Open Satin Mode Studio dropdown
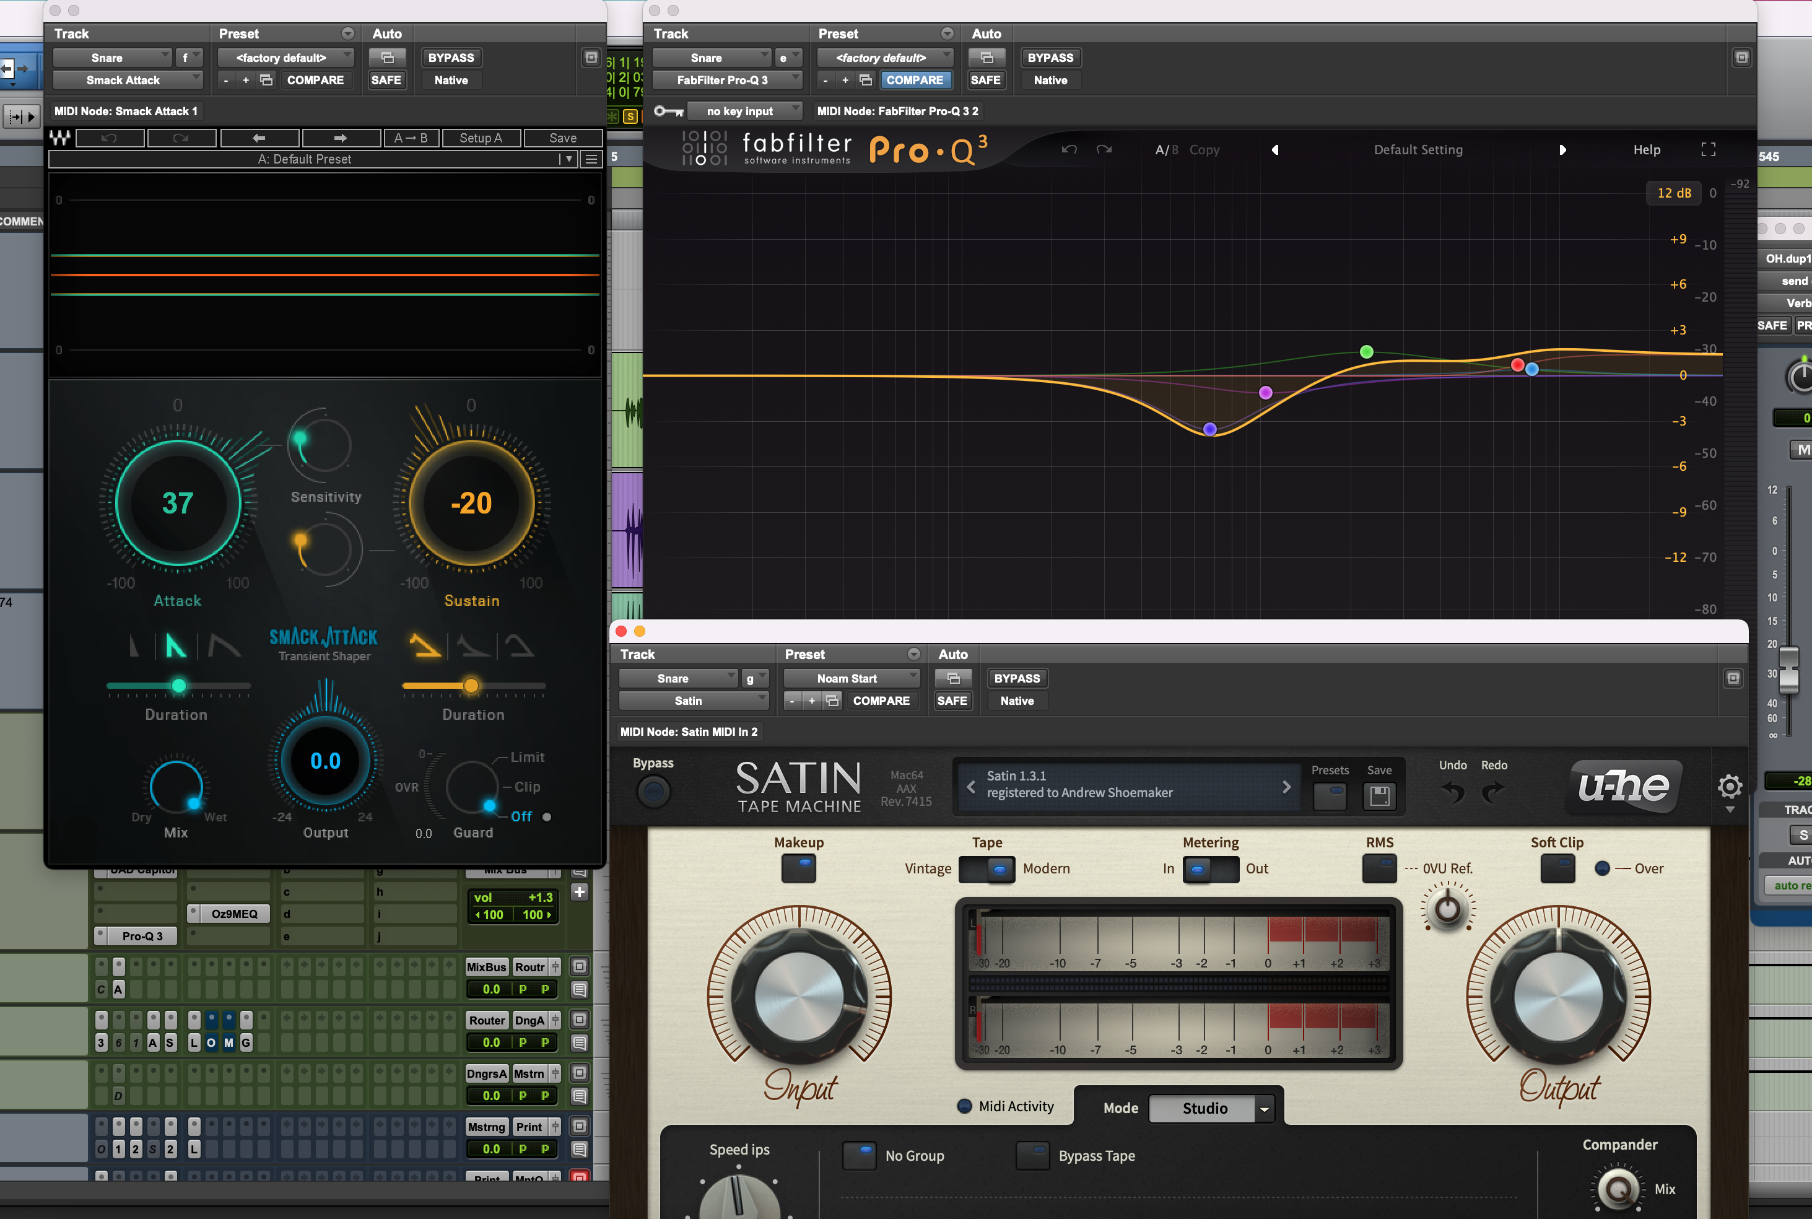 click(1211, 1108)
